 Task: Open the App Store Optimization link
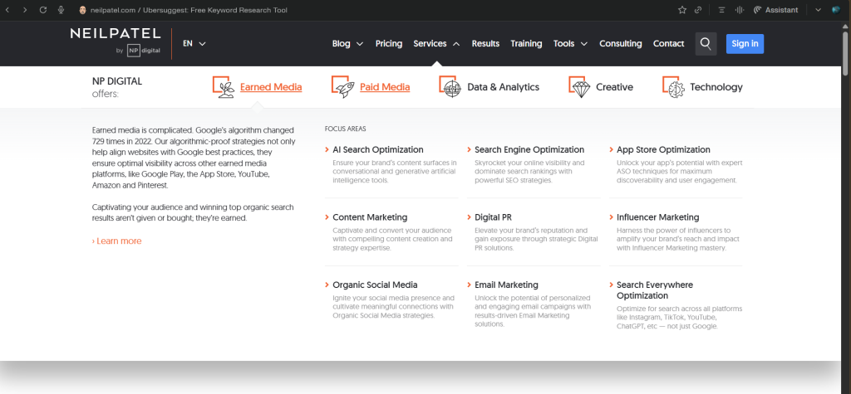click(663, 149)
